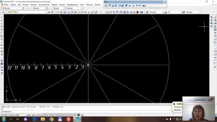Select the Rectangle draw tool
The width and height of the screenshot is (217, 122).
point(2,29)
